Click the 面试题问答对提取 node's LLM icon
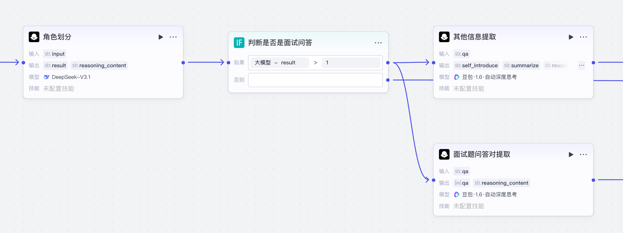 point(444,154)
